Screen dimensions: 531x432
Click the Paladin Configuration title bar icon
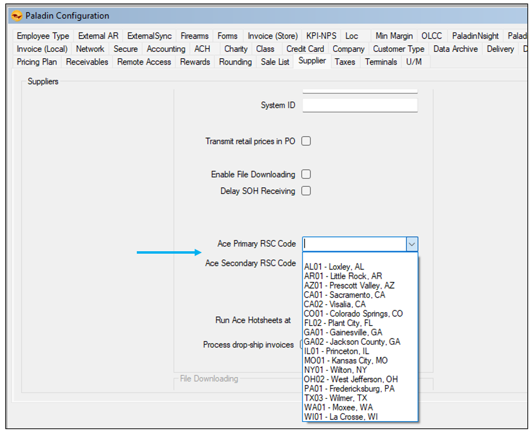(x=17, y=16)
